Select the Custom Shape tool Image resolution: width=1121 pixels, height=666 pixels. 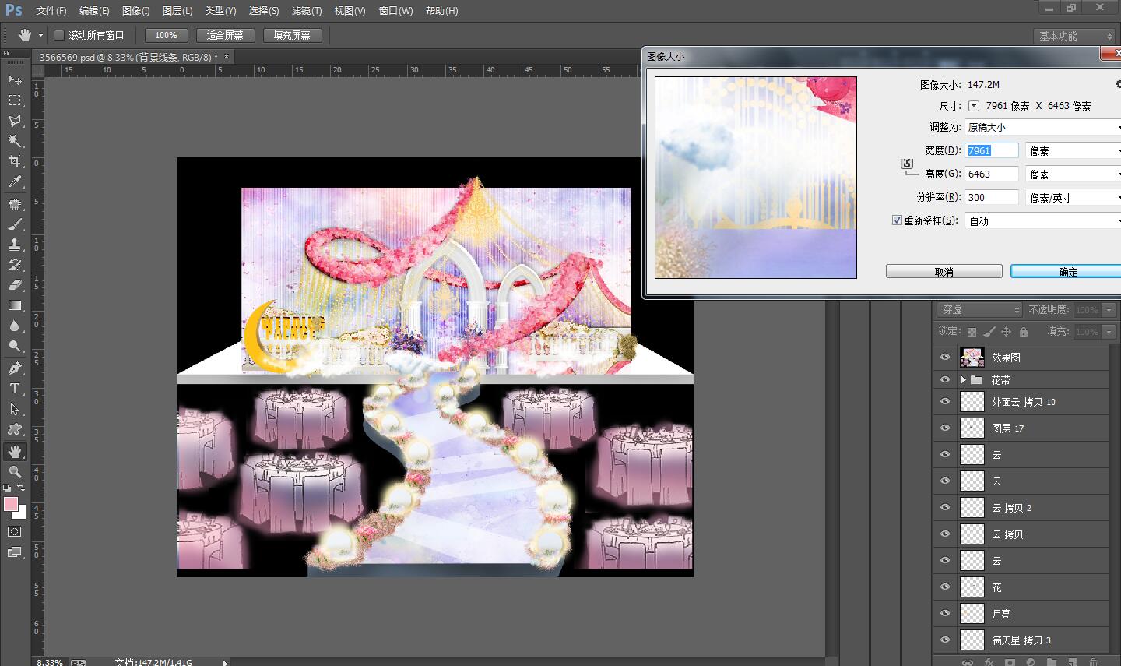click(x=14, y=429)
